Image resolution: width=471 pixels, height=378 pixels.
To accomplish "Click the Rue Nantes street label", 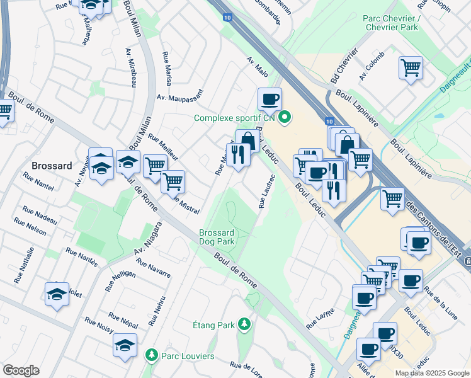I will click(x=82, y=257).
